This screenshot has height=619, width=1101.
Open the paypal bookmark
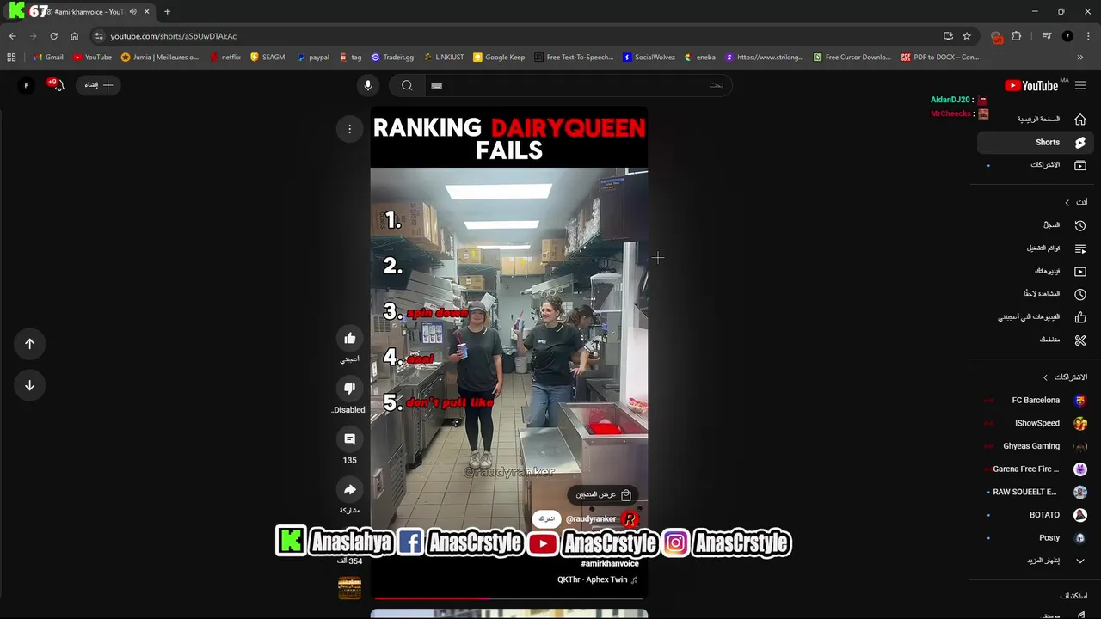(313, 58)
